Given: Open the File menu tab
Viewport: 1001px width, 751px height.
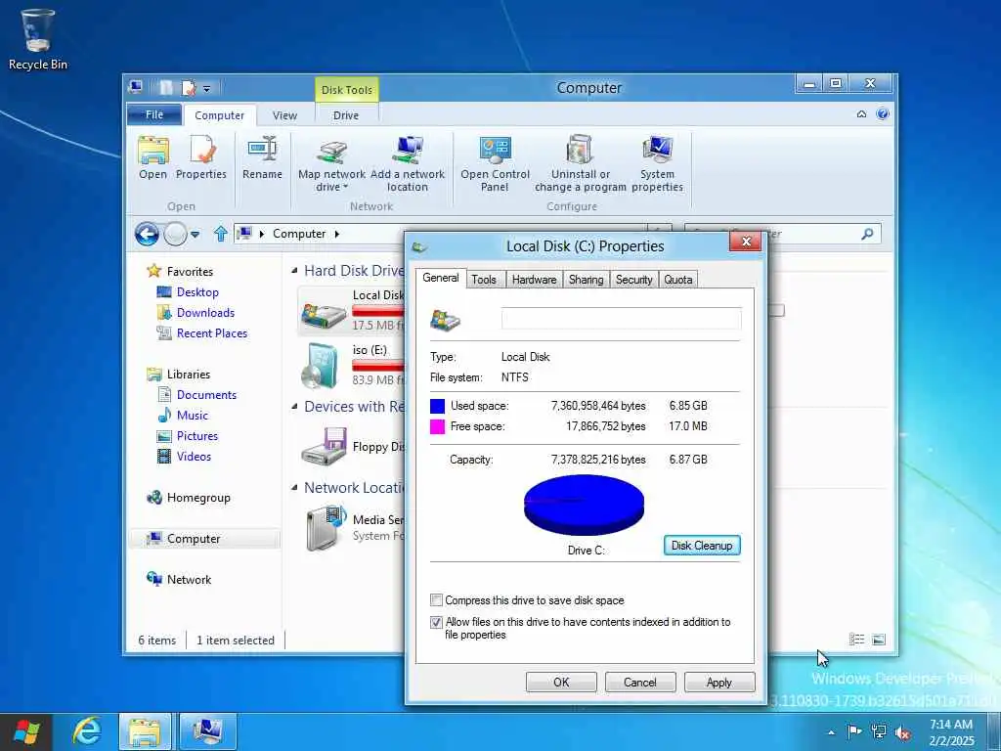Looking at the screenshot, I should point(154,114).
